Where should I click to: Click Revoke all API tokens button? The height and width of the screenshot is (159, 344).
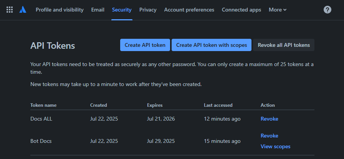click(x=284, y=45)
